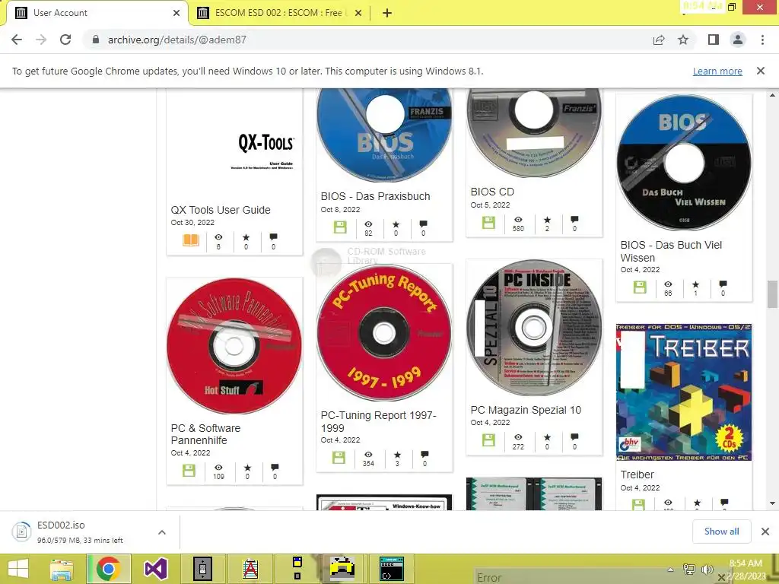This screenshot has height=584, width=779.
Task: Open Visual Studio from the taskbar
Action: pos(155,569)
